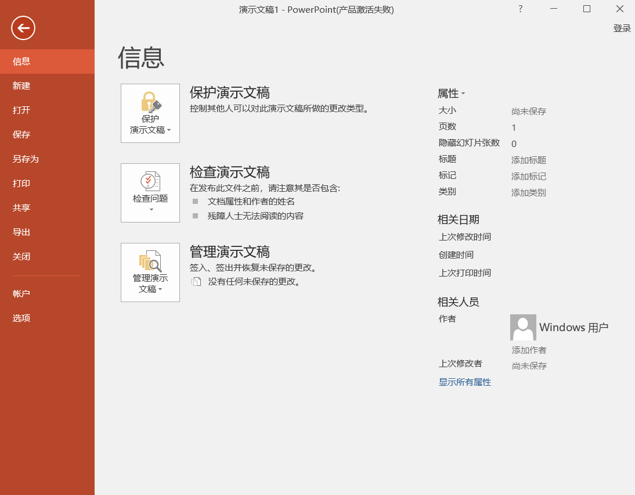This screenshot has height=495, width=635.
Task: Select 另存为 in the sidebar
Action: coord(47,159)
